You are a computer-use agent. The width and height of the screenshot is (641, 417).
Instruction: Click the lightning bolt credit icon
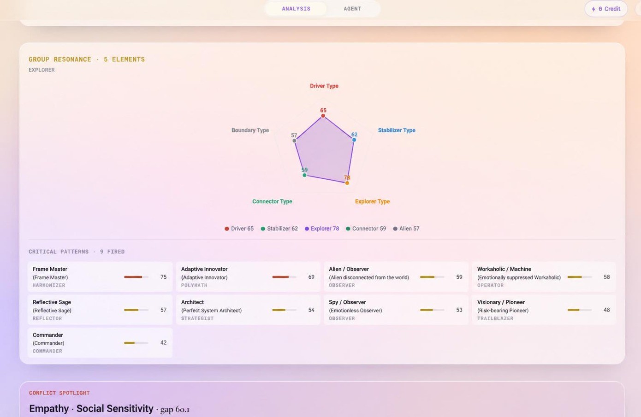594,9
